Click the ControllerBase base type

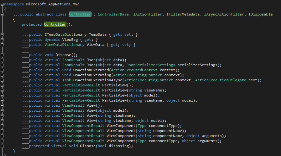pyautogui.click(x=113, y=14)
